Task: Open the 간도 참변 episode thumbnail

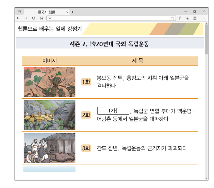Action: coord(49,148)
